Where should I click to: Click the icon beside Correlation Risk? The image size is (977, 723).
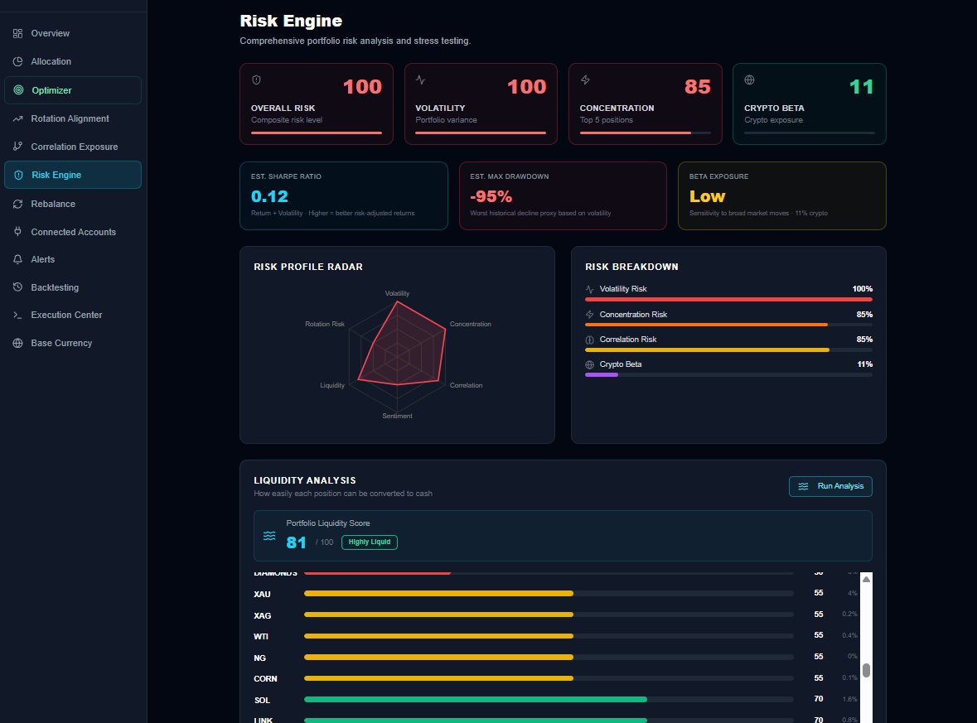pyautogui.click(x=589, y=340)
